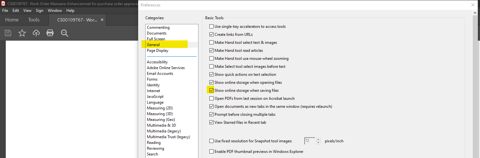
Task: Select Measuring (2D) category
Action: (160, 108)
